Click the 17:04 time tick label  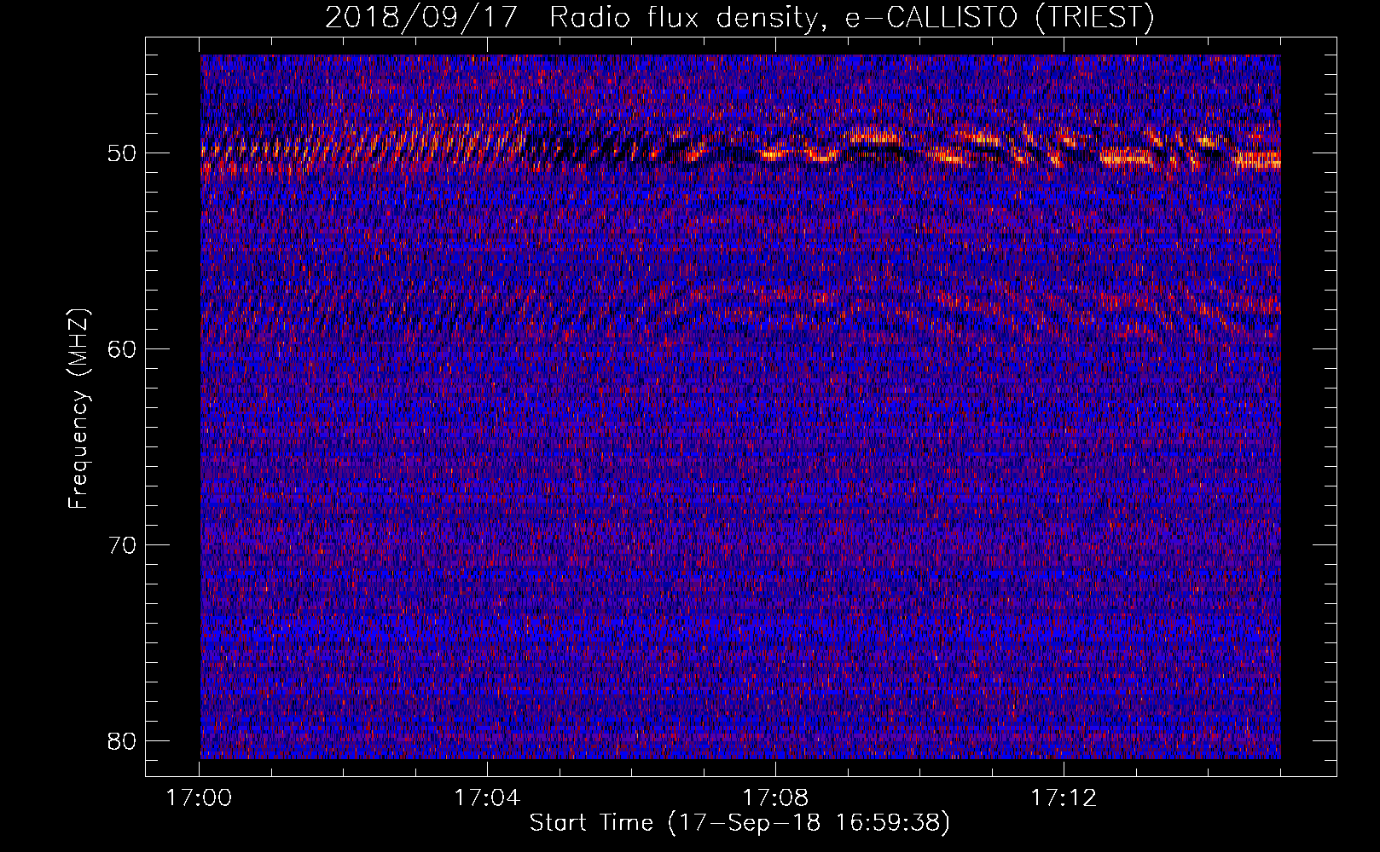coord(487,798)
